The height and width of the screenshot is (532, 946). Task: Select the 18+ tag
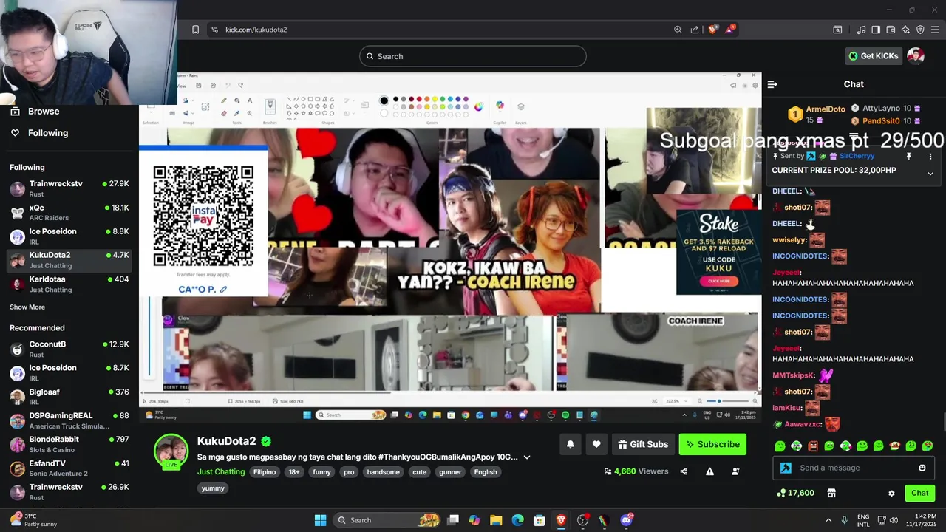(x=294, y=472)
